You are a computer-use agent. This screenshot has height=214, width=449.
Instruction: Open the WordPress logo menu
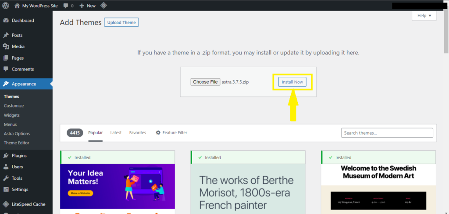(x=6, y=5)
